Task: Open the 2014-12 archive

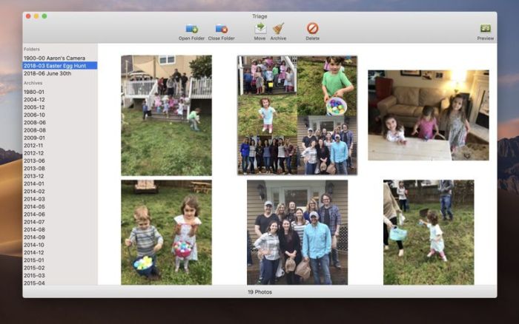Action: (60, 252)
